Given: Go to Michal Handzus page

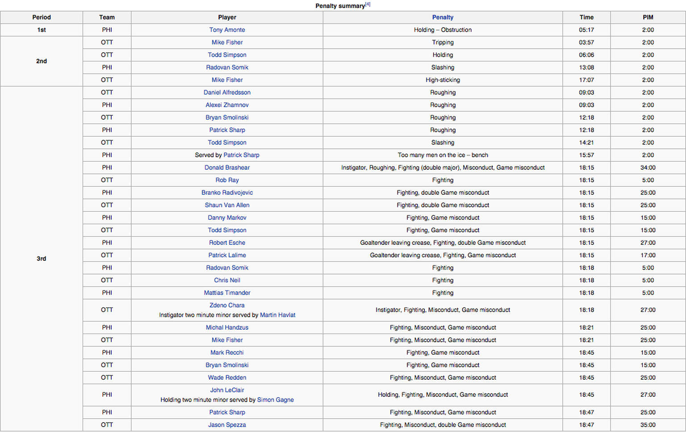Looking at the screenshot, I should click(227, 327).
